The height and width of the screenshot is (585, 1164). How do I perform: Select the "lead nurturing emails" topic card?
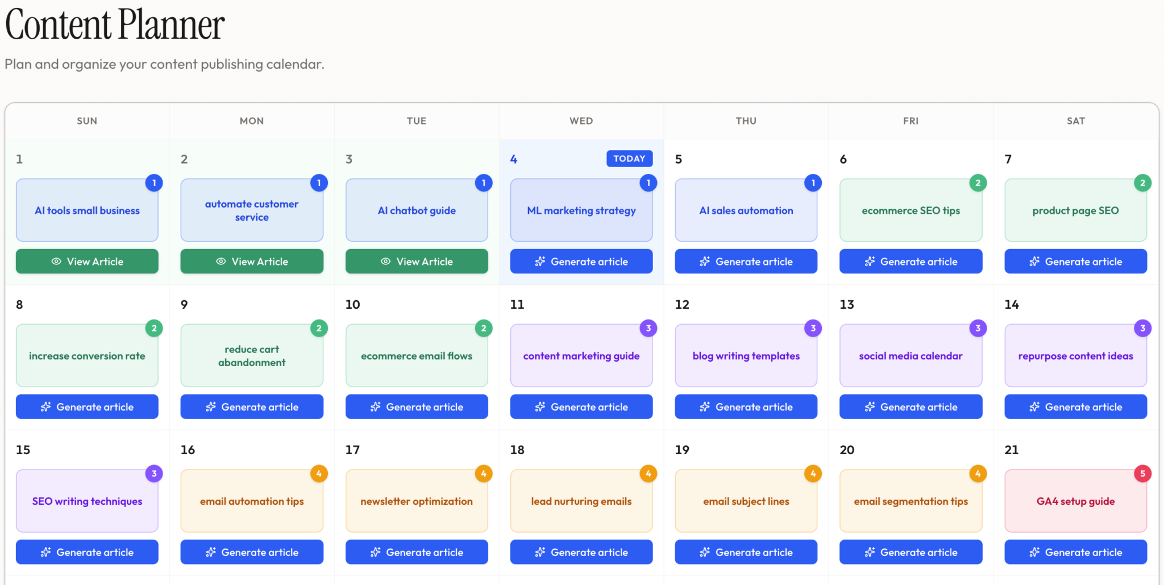coord(581,501)
